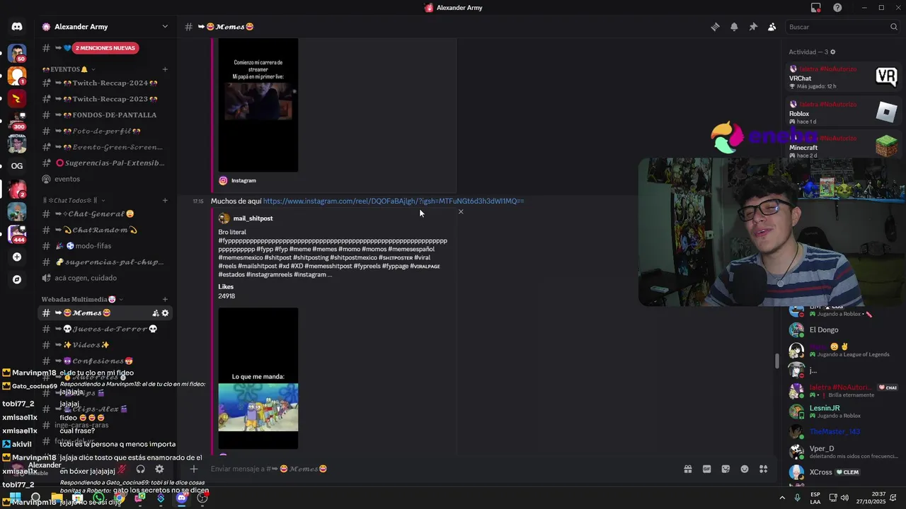
Task: Open the eventos stage channel
Action: (105, 179)
